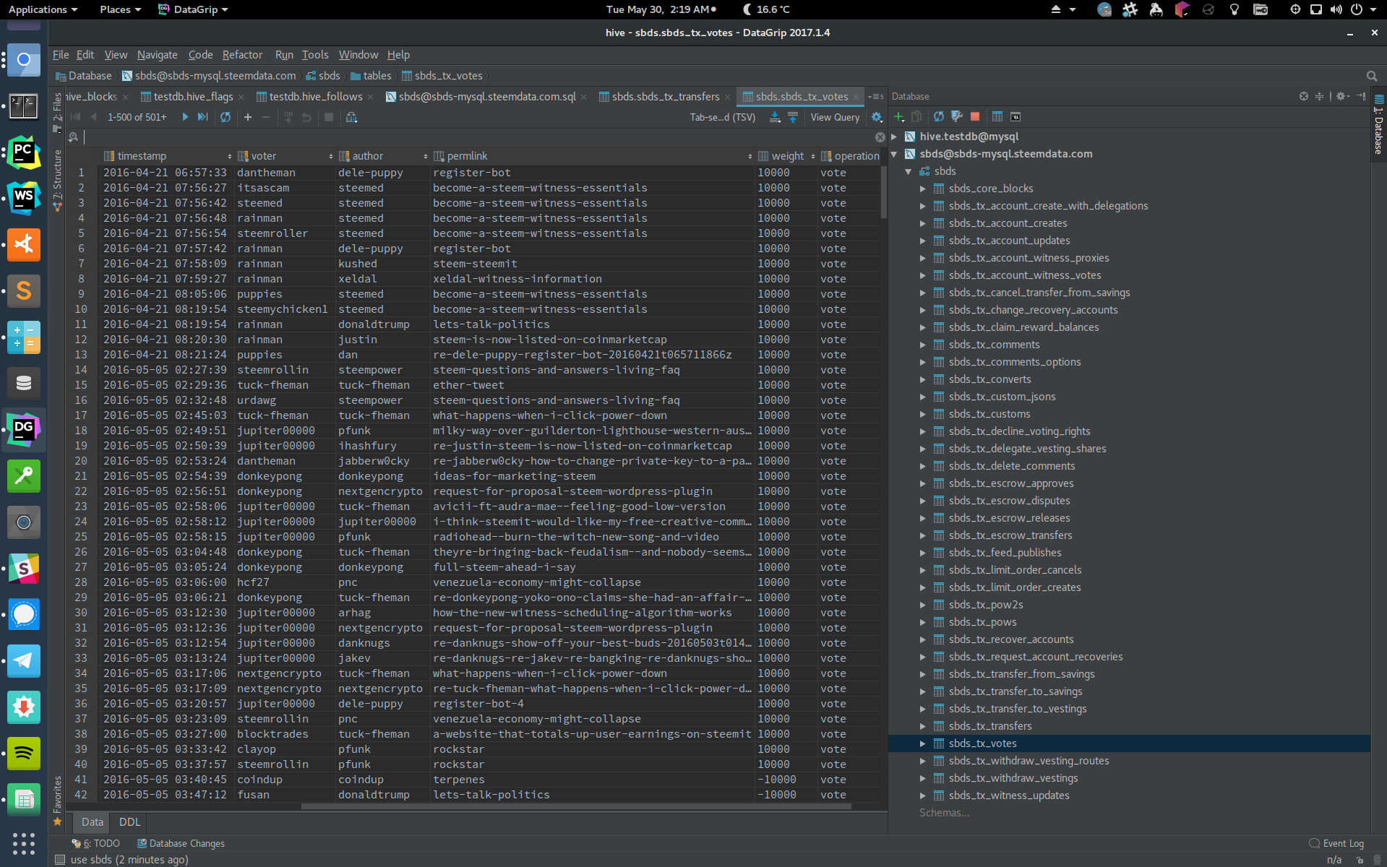Focus the row filter input field
The width and height of the screenshot is (1387, 867).
click(x=477, y=137)
